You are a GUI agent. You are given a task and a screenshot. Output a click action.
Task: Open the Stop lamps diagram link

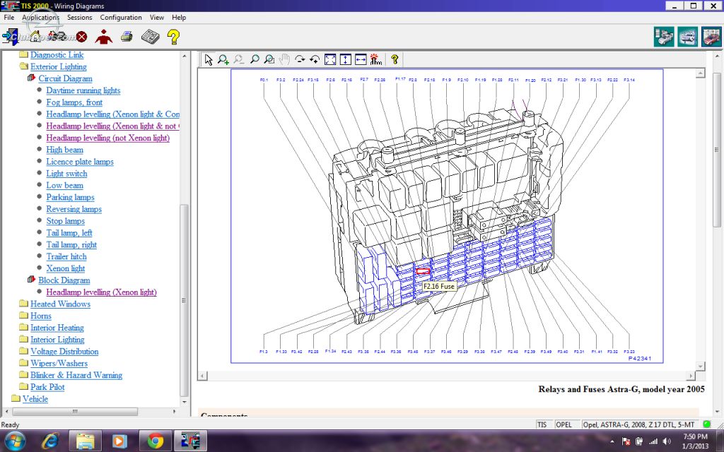coord(66,221)
